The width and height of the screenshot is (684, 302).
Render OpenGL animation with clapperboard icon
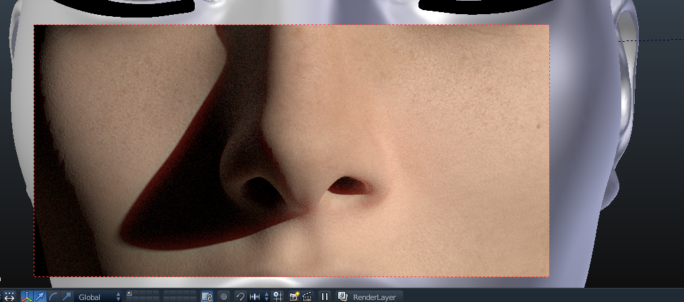point(307,297)
